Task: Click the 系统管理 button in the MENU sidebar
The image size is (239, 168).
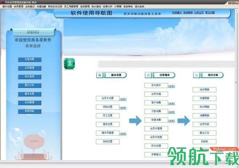Action: pyautogui.click(x=30, y=103)
